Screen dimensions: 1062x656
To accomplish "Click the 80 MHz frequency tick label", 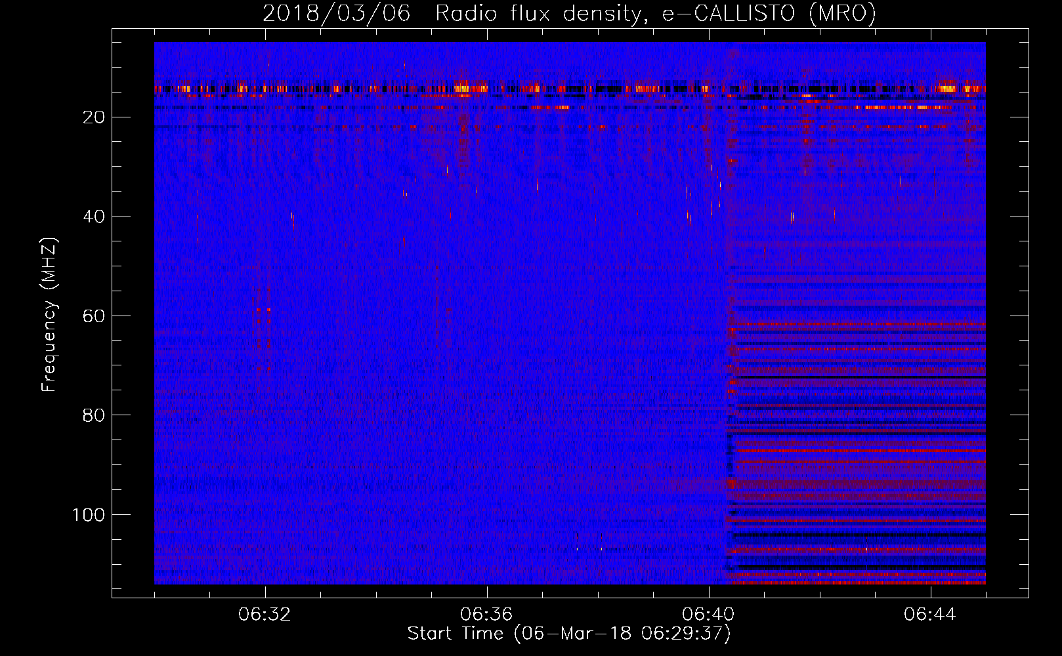I will [x=95, y=415].
